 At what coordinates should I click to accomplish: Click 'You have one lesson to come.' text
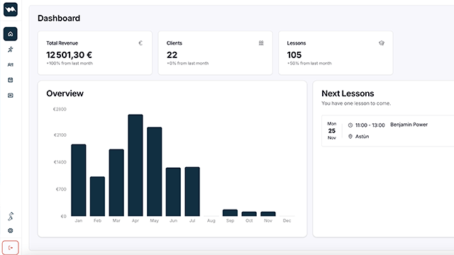coord(356,103)
